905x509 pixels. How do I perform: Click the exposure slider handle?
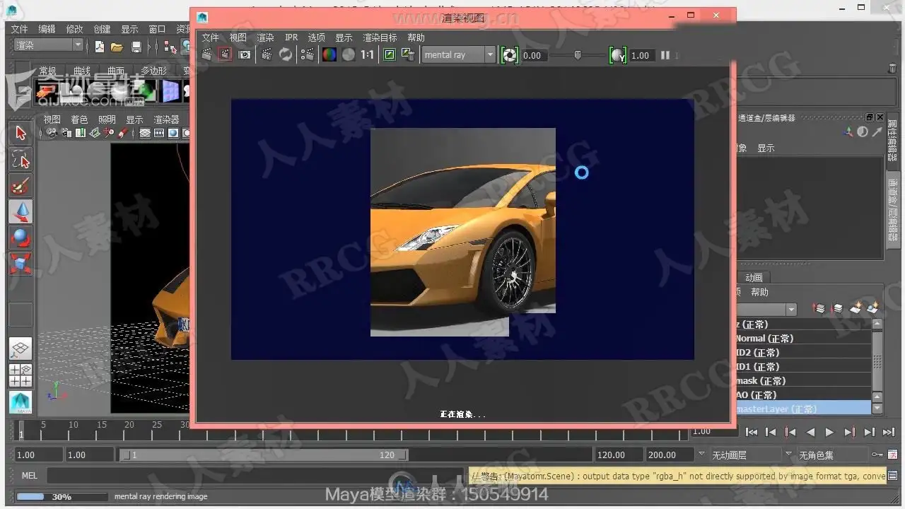pos(578,54)
